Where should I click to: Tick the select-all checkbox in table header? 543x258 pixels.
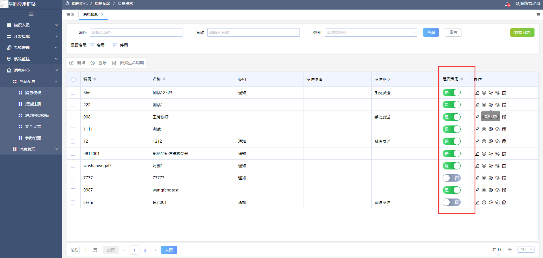point(74,80)
